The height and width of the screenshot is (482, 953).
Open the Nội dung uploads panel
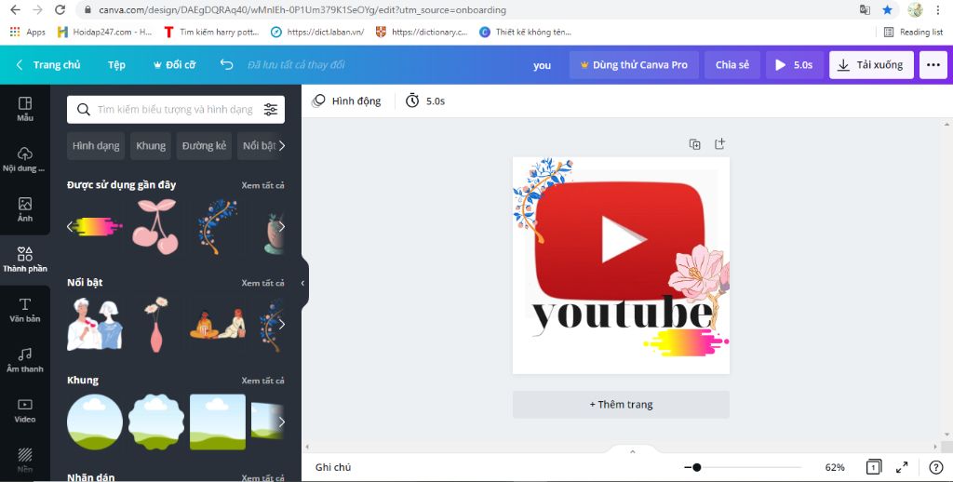(x=25, y=159)
